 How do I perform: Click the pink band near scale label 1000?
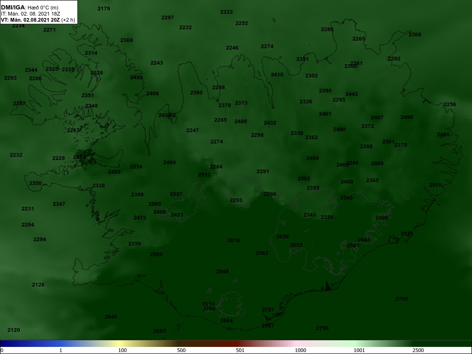[296, 344]
